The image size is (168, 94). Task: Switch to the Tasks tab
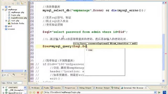coord(45,88)
